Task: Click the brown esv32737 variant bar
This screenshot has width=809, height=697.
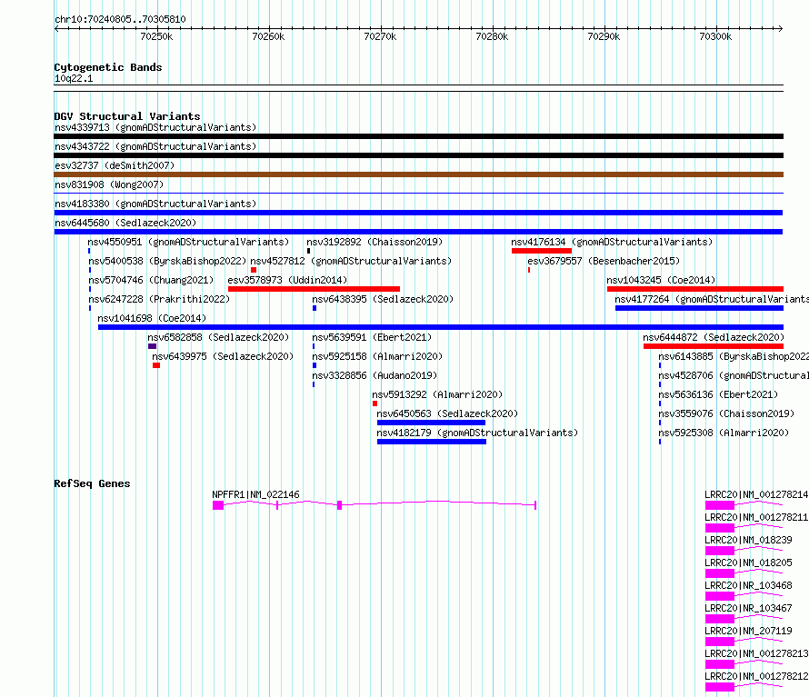Action: pyautogui.click(x=418, y=174)
